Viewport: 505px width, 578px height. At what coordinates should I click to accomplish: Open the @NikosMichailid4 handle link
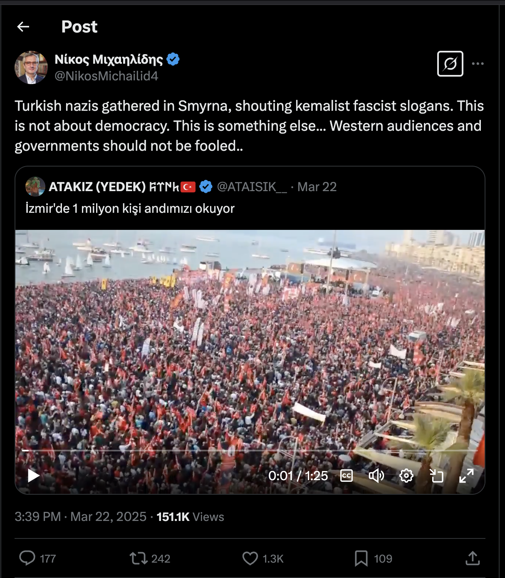tap(106, 76)
